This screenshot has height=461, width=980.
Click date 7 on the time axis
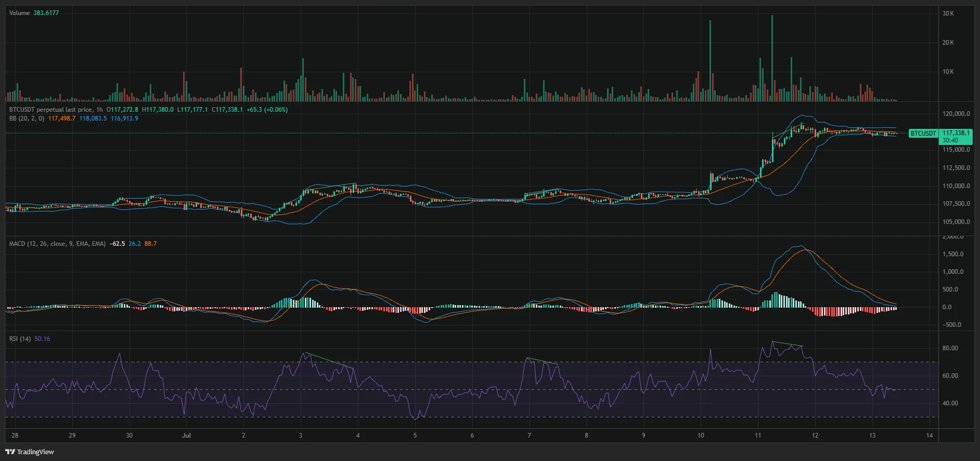point(530,436)
